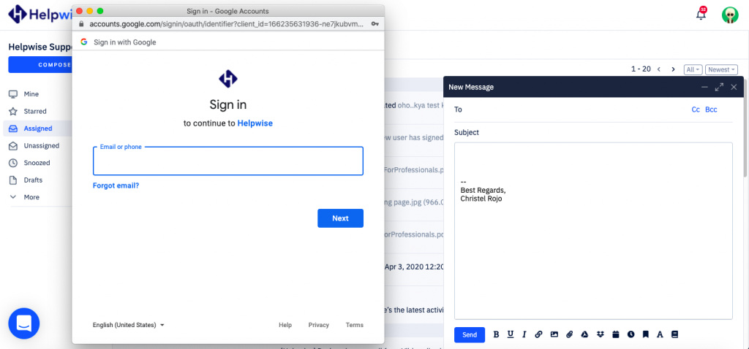
Task: Click the Next button in Google sign-in
Action: [x=341, y=218]
